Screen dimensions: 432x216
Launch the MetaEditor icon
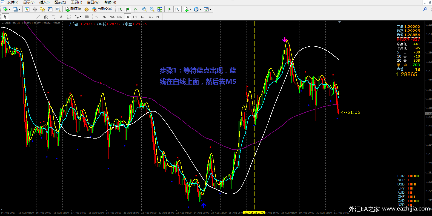87,9
